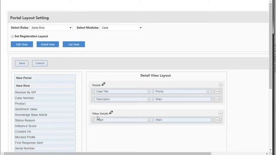Click the Origin layout cell

pos(123,120)
